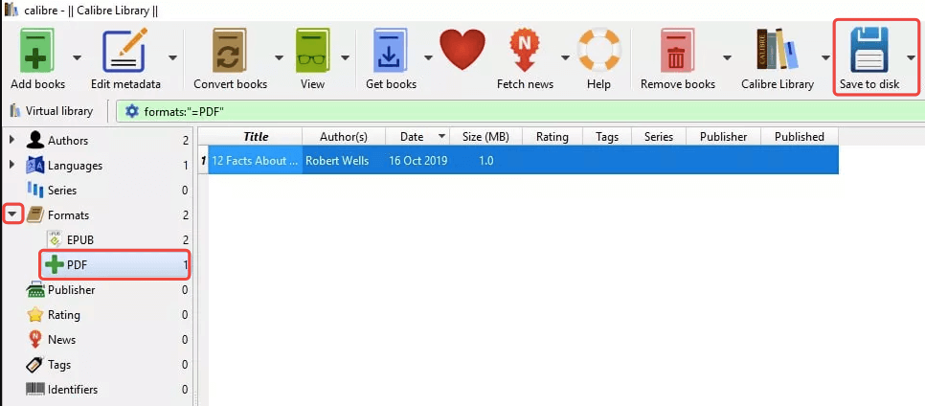
Task: Click the search field containing formats:"=PDF"
Action: pyautogui.click(x=517, y=111)
